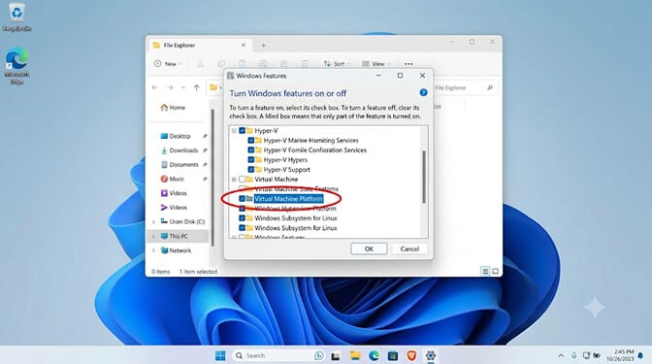Expand Network in the sidebar
This screenshot has width=652, height=364.
point(153,250)
